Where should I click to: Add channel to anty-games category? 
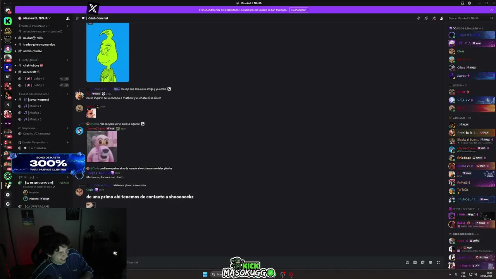coord(67,60)
